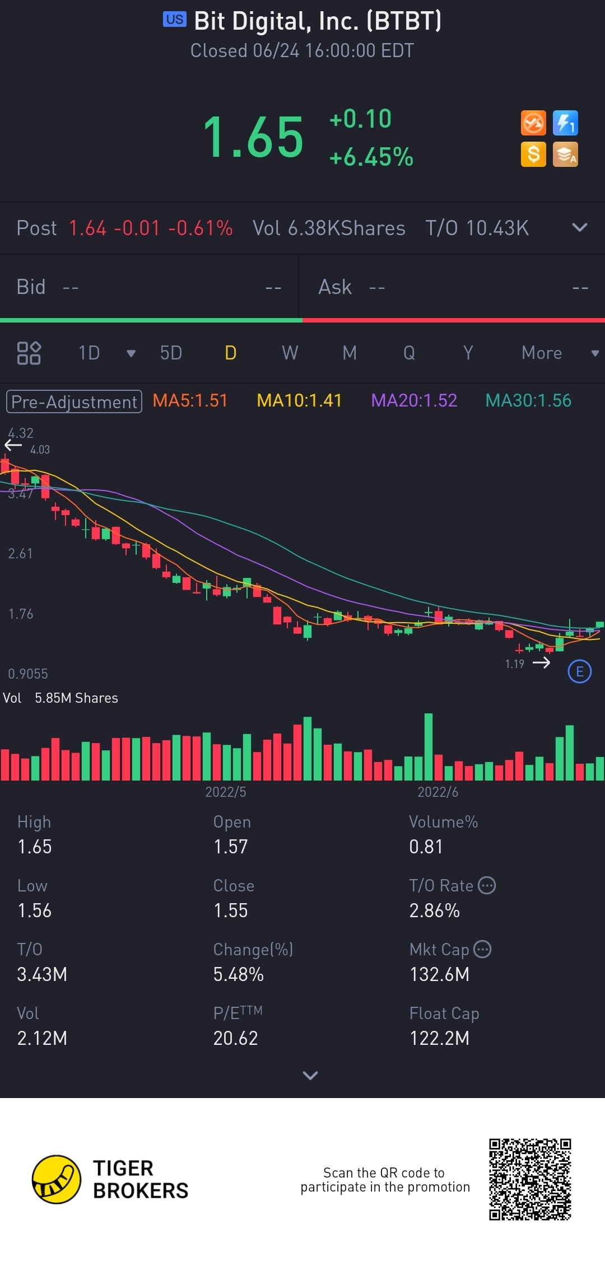Tap the blue lightning bolt badge icon
The image size is (605, 1261).
click(x=565, y=123)
